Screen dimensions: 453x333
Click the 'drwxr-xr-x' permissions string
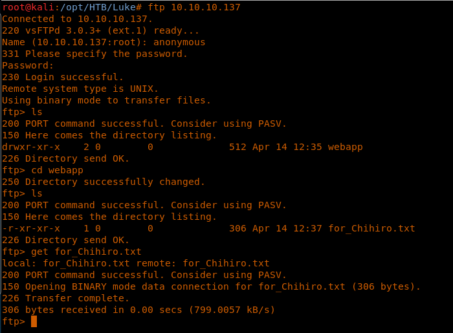(x=31, y=147)
